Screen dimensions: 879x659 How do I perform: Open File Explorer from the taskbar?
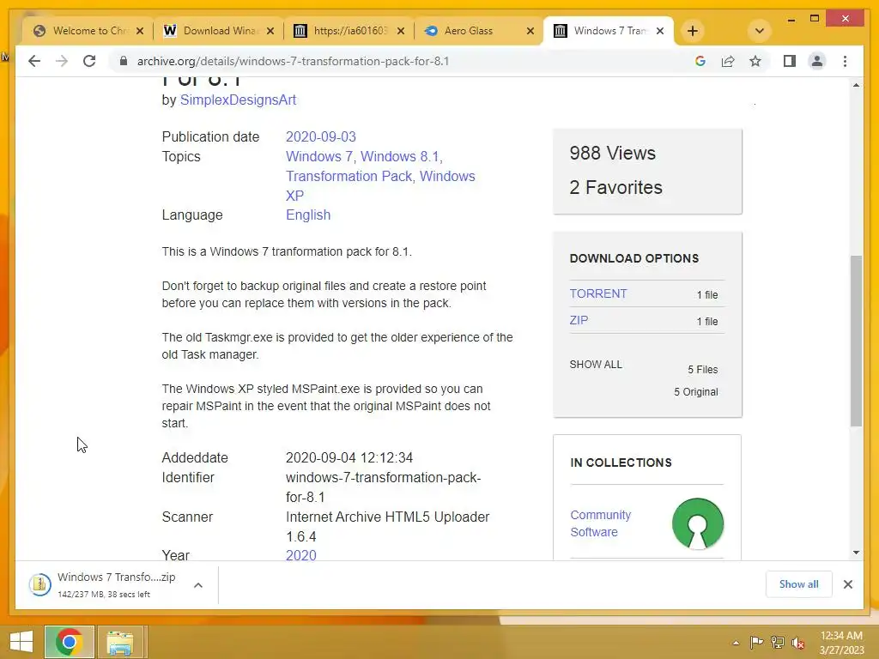[120, 642]
